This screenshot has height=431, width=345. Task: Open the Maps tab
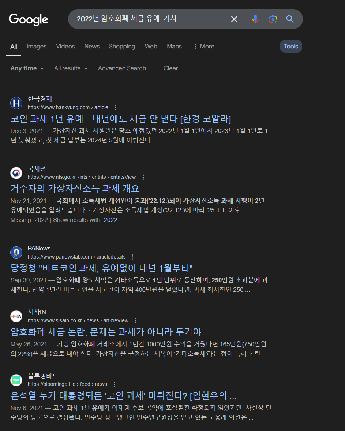point(174,47)
